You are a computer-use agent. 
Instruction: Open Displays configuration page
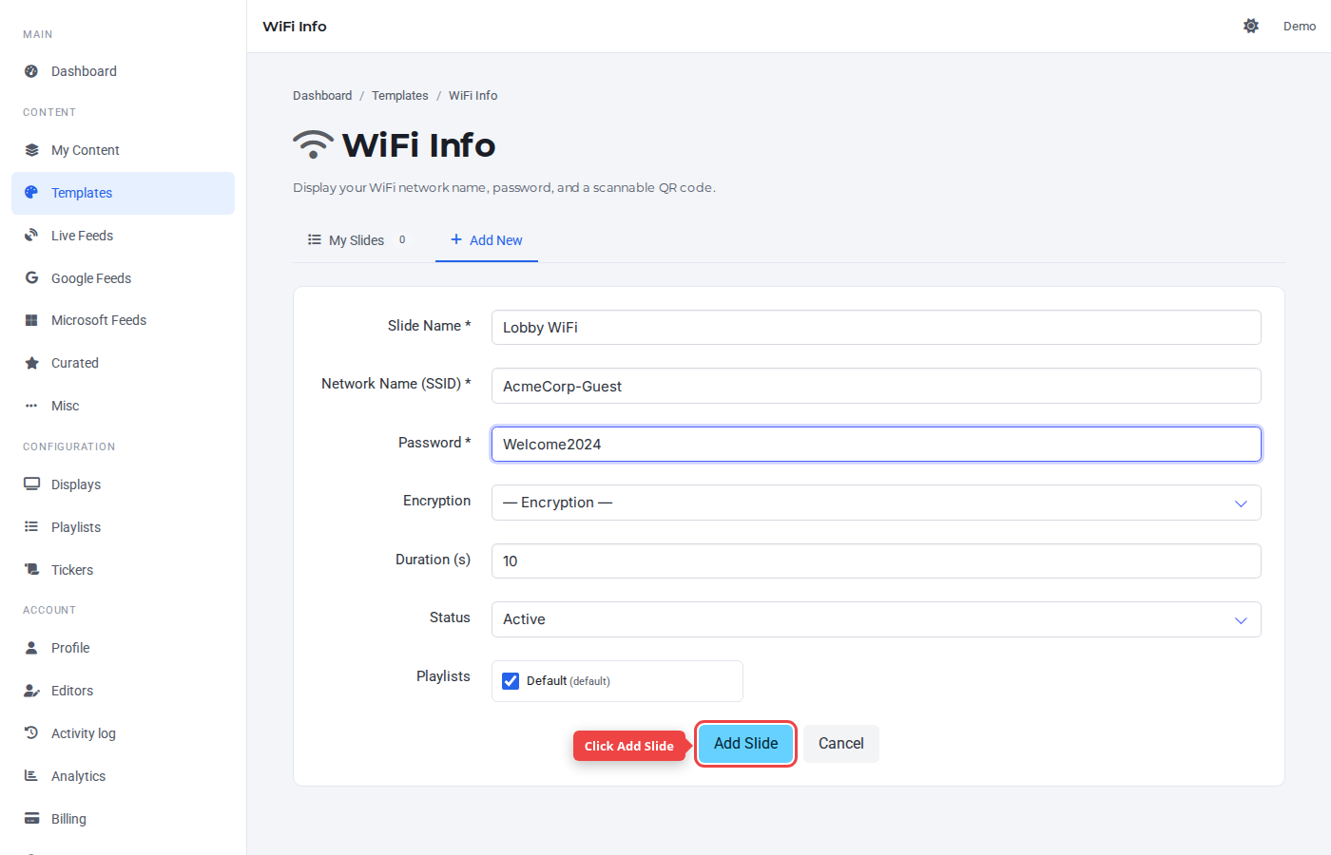click(x=123, y=484)
